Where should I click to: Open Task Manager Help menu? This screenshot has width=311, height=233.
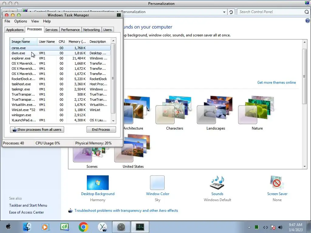coord(47,21)
